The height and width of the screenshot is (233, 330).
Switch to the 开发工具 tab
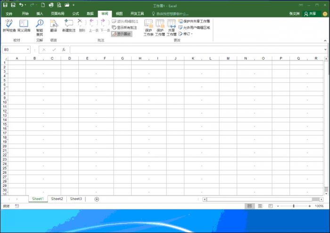point(137,14)
